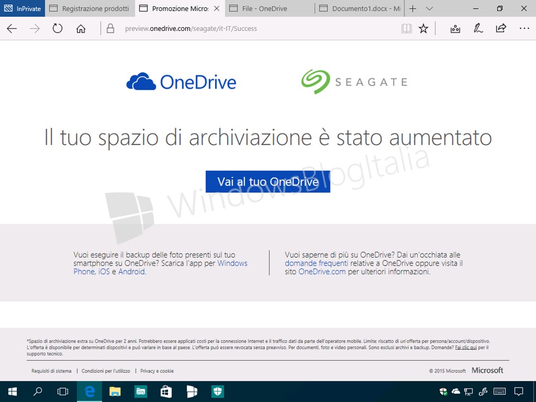Image resolution: width=536 pixels, height=402 pixels.
Task: Click the heading 'Il tuo spazio di archiviazione è stato aumentato'
Action: [268, 137]
